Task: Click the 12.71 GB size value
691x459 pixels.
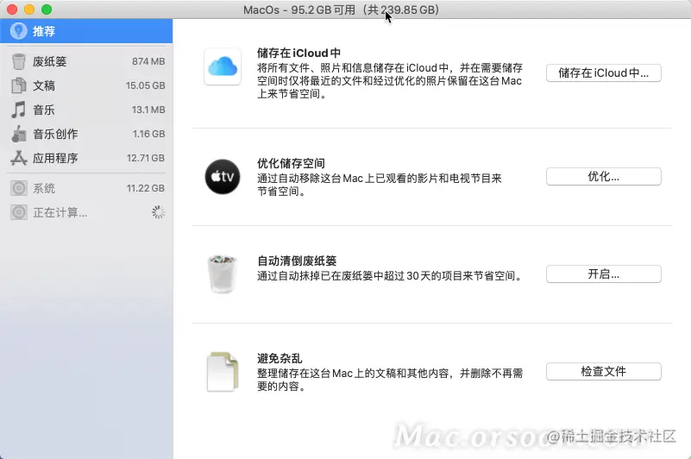Action: tap(146, 158)
